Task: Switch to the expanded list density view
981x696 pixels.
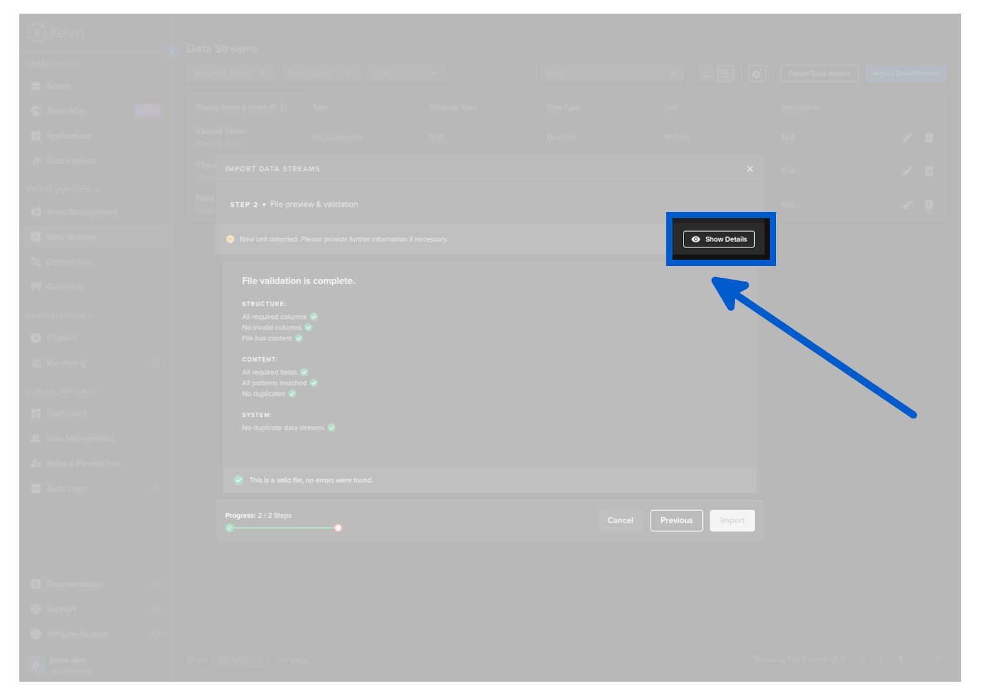Action: [x=725, y=74]
